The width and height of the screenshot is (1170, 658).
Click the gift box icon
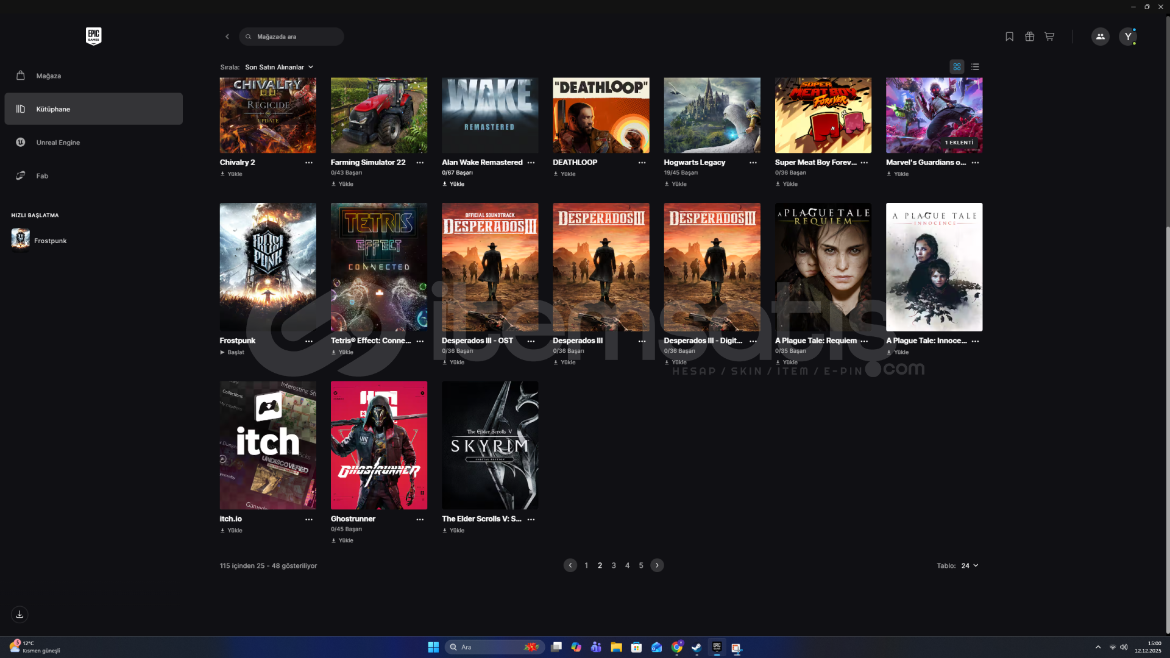pos(1029,37)
